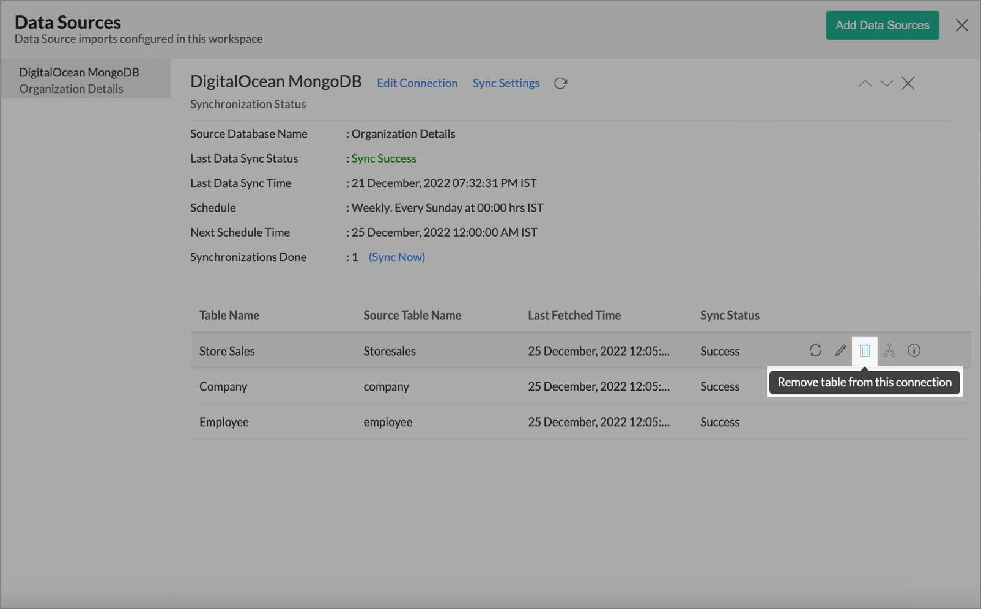The height and width of the screenshot is (609, 981).
Task: Click the sync icon in Store Sales row
Action: [x=815, y=350]
